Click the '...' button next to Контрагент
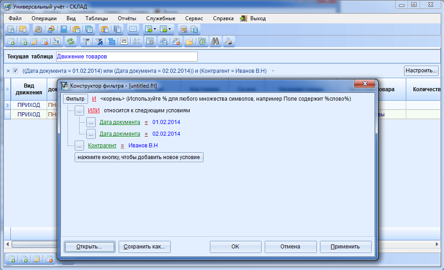Image resolution: width=444 pixels, height=270 pixels. 79,146
